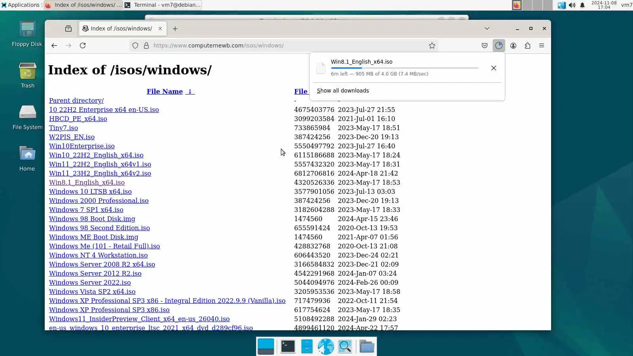Open the tracking protection shield panel

pos(135,45)
